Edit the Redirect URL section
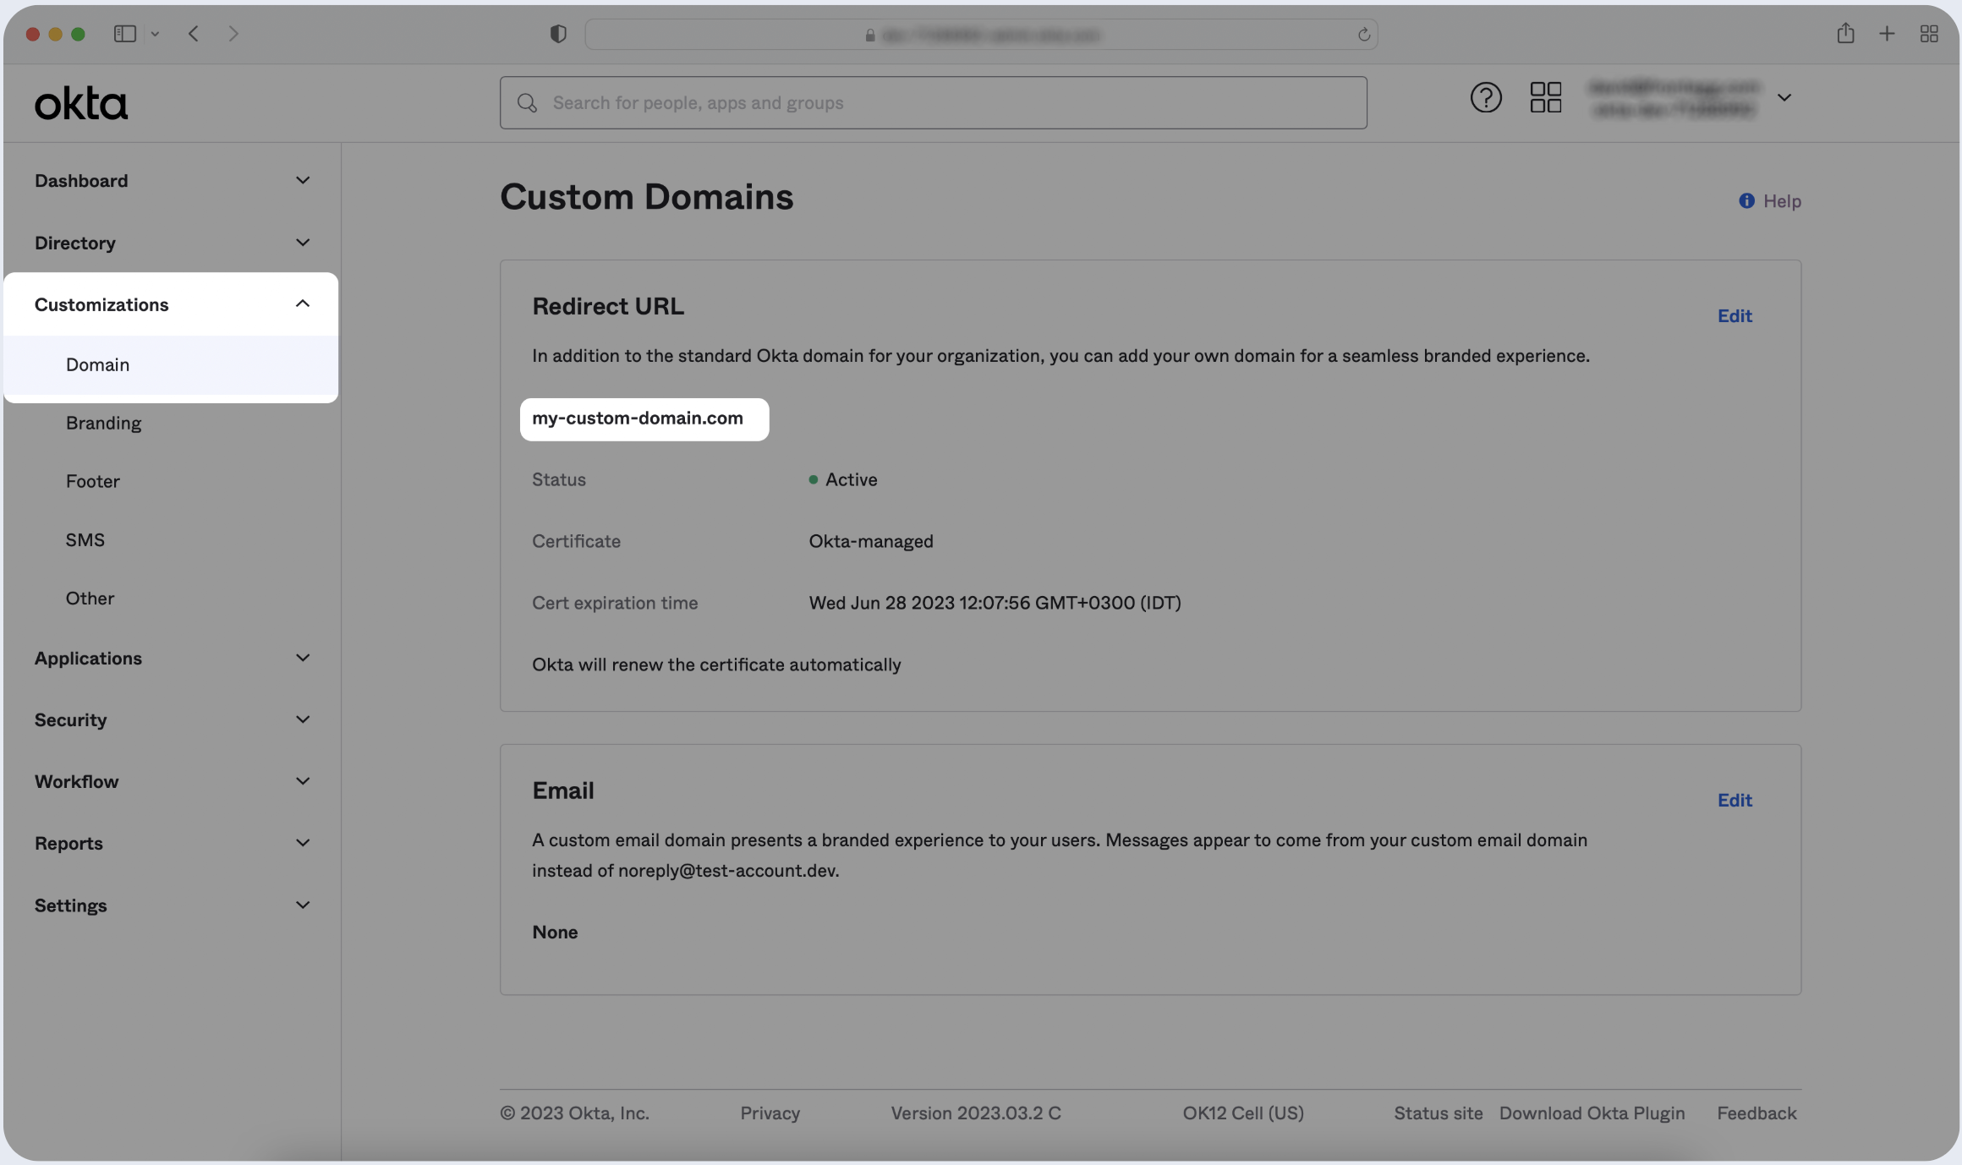 (1734, 316)
